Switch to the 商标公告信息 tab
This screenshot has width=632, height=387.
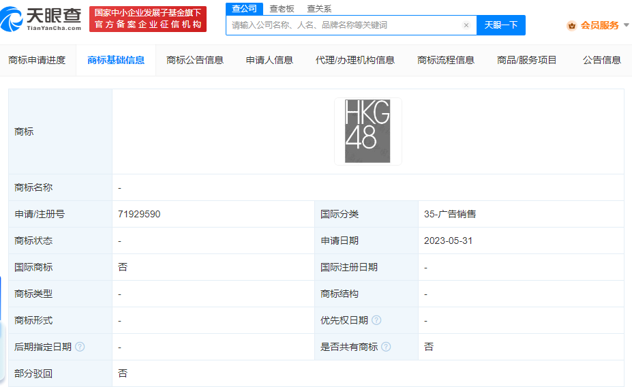coord(195,61)
